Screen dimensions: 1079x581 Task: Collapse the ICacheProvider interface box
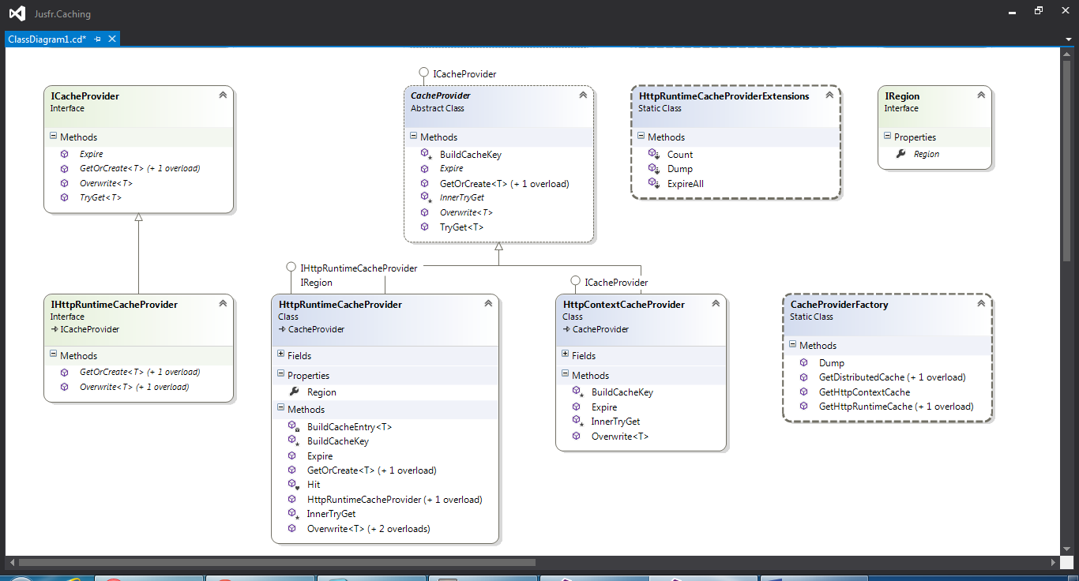(x=223, y=95)
